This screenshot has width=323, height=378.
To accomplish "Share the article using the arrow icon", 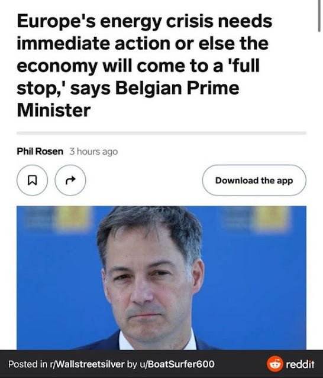I will (x=70, y=180).
